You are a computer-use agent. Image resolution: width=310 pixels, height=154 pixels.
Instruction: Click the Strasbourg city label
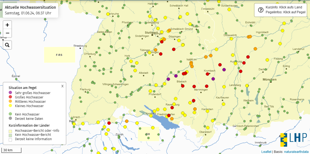(x=80, y=46)
